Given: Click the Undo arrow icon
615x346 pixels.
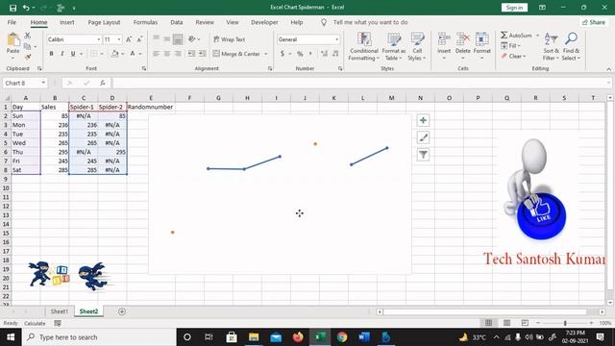Looking at the screenshot, I should 26,8.
